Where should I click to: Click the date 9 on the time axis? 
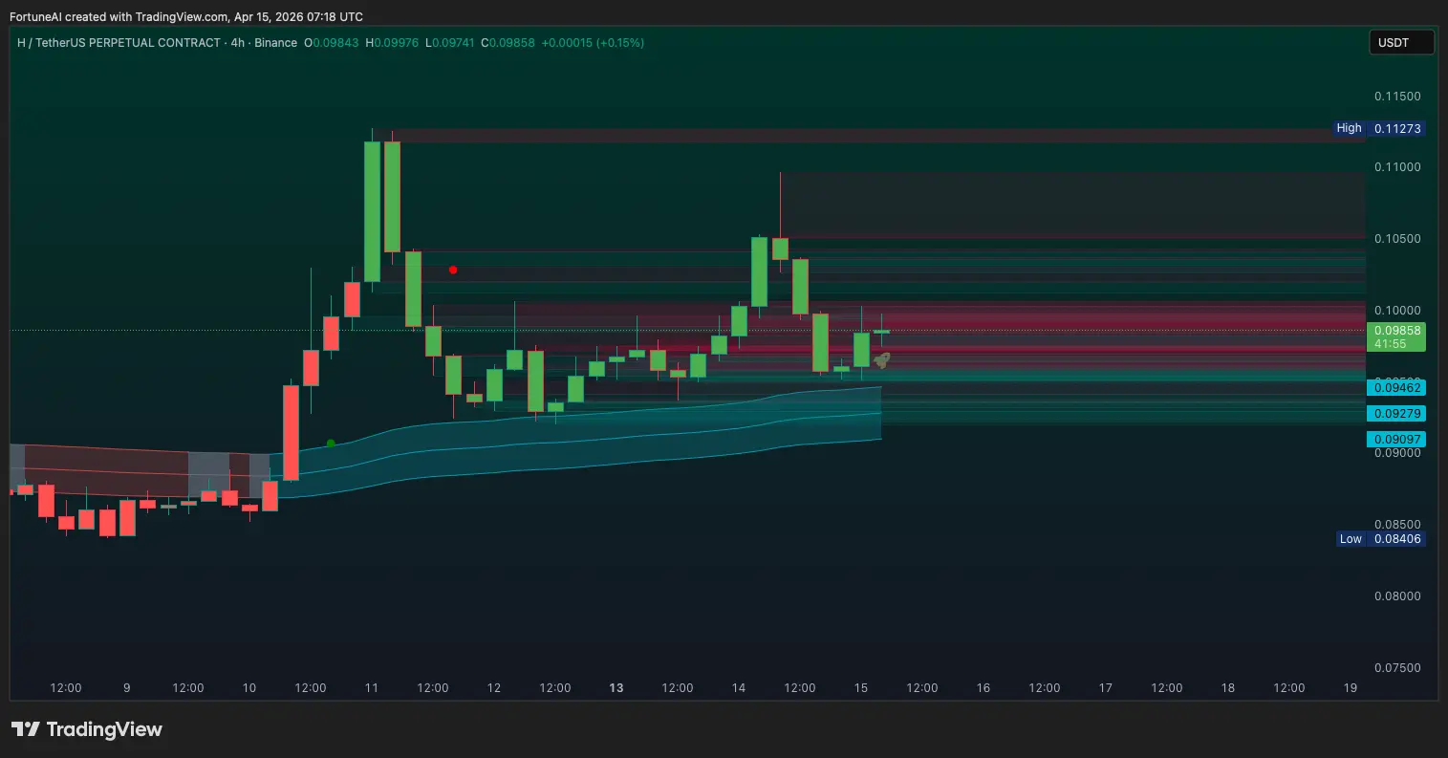pyautogui.click(x=127, y=688)
